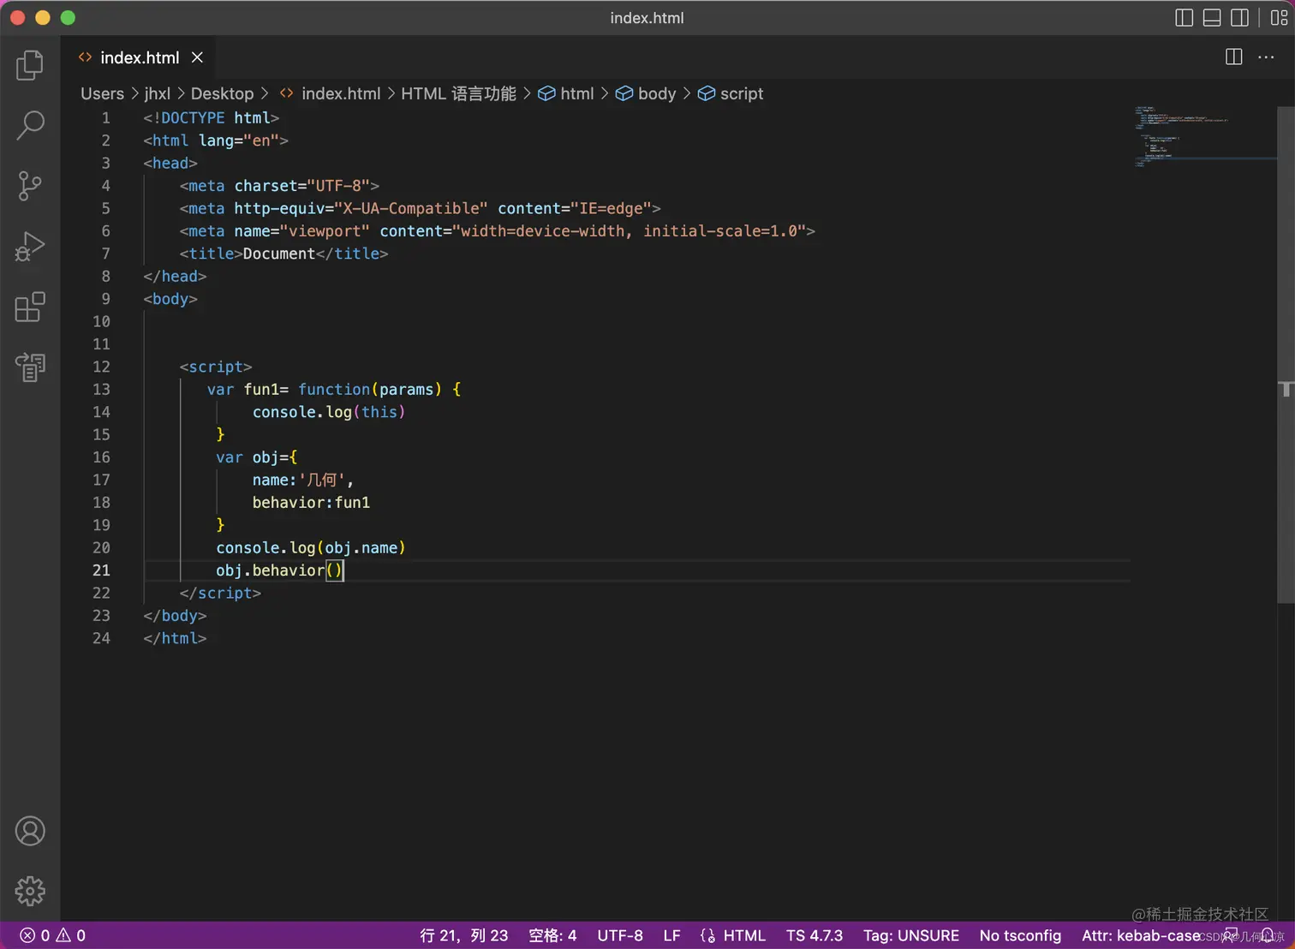Viewport: 1295px width, 949px height.
Task: Close the index.html tab
Action: [x=197, y=57]
